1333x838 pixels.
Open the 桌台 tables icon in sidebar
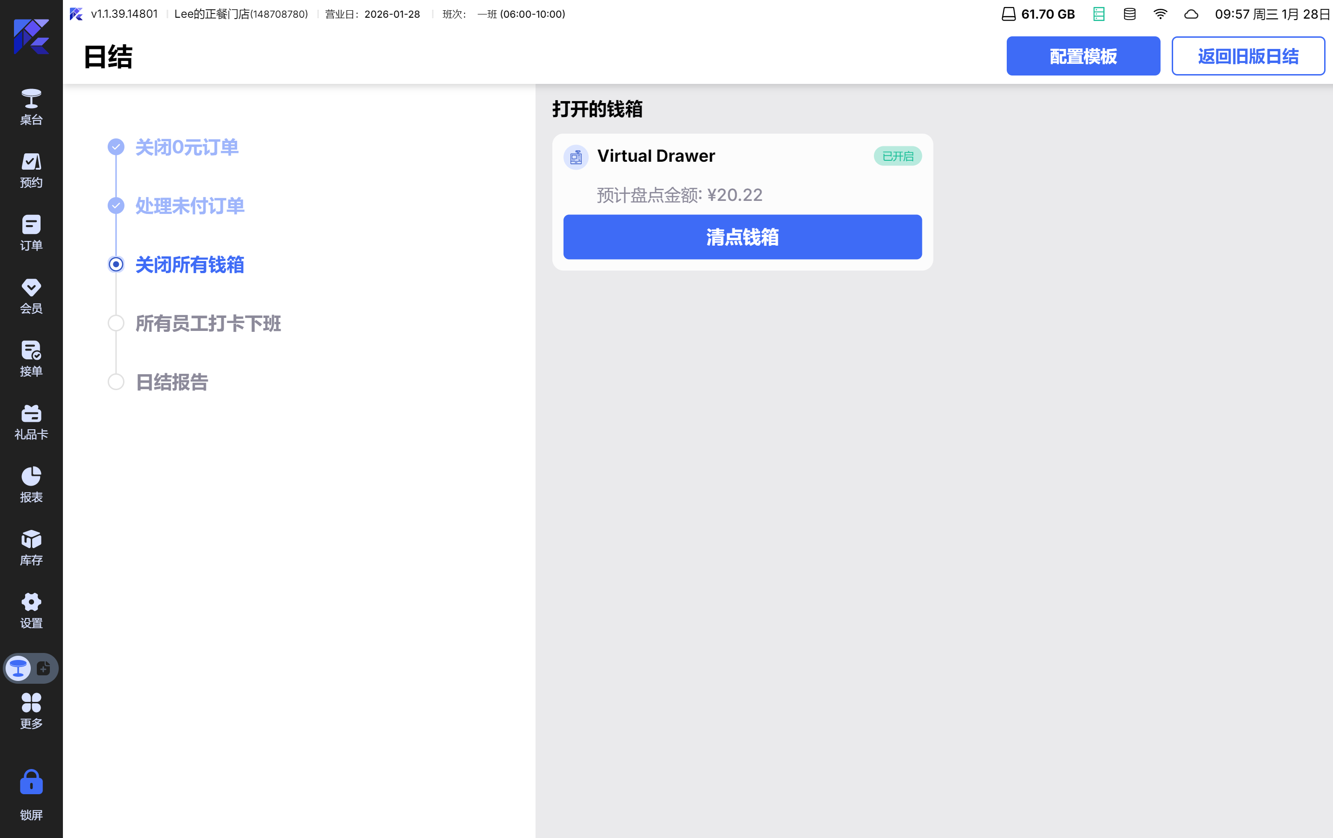[31, 106]
